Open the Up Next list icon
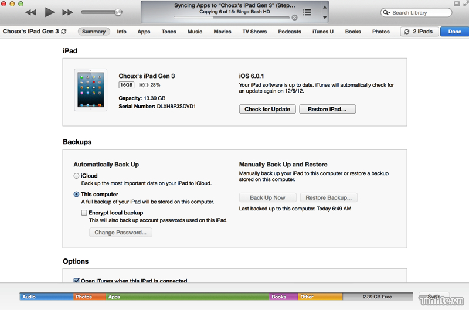The image size is (469, 310). pyautogui.click(x=307, y=12)
